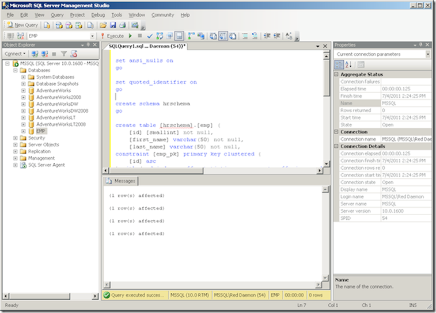
Task: Close the SQLQuery1.sql document with X
Action: 325,46
